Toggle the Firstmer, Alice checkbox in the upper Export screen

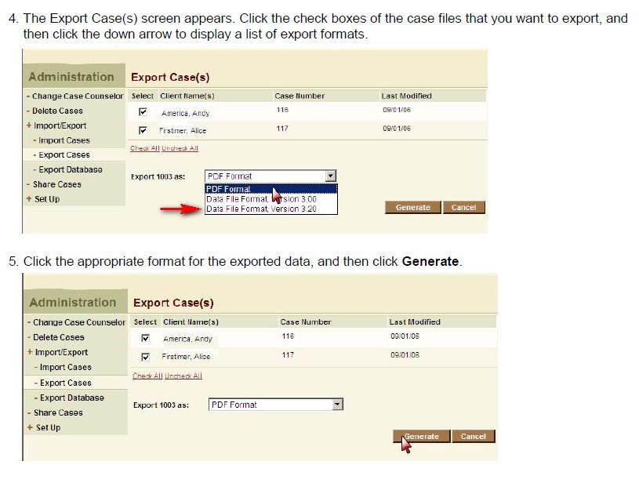(143, 130)
